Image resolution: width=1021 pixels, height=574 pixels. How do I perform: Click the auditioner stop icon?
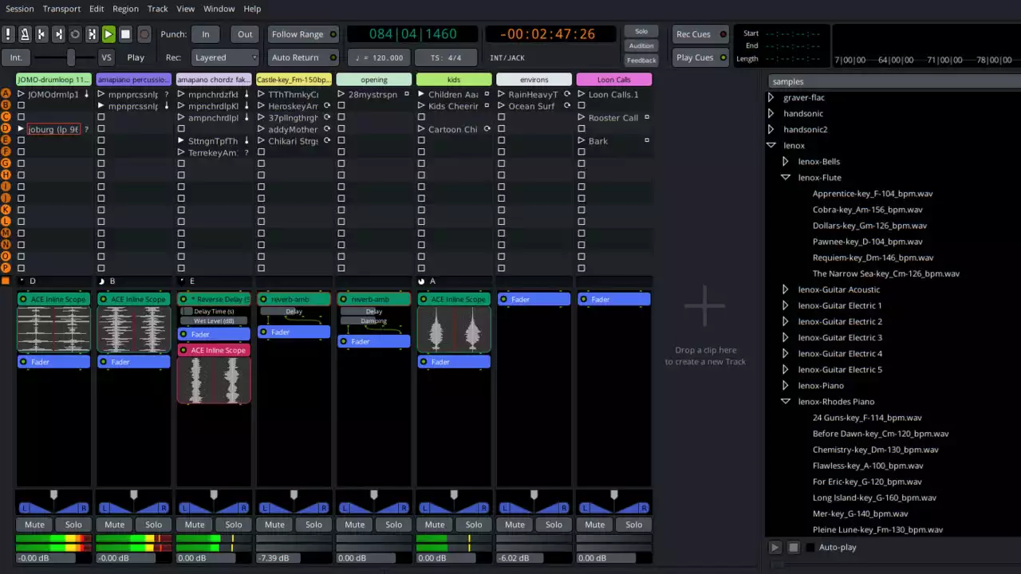point(794,547)
